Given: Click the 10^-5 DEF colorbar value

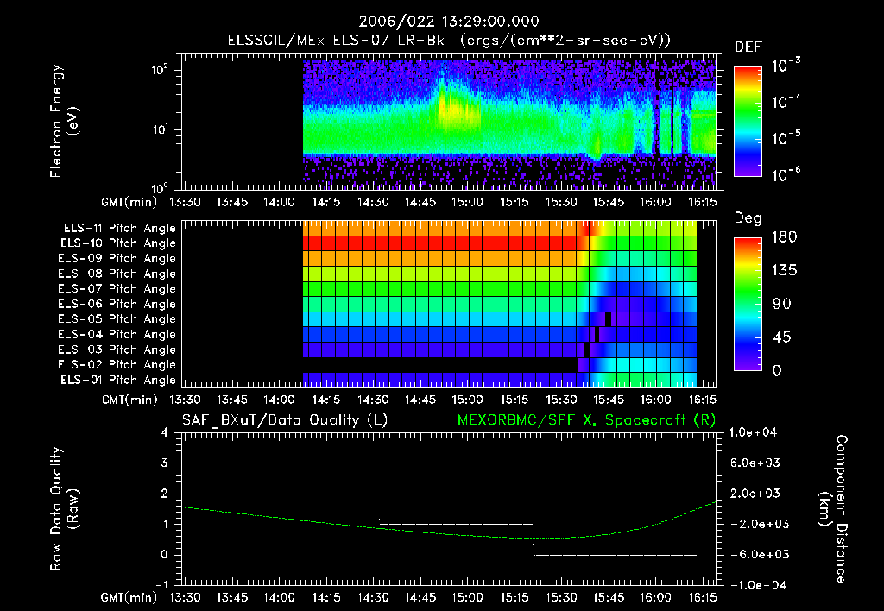Looking at the screenshot, I should click(786, 137).
